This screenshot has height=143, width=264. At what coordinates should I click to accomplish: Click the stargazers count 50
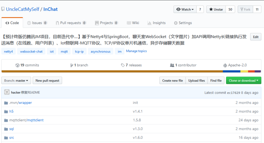(230, 10)
